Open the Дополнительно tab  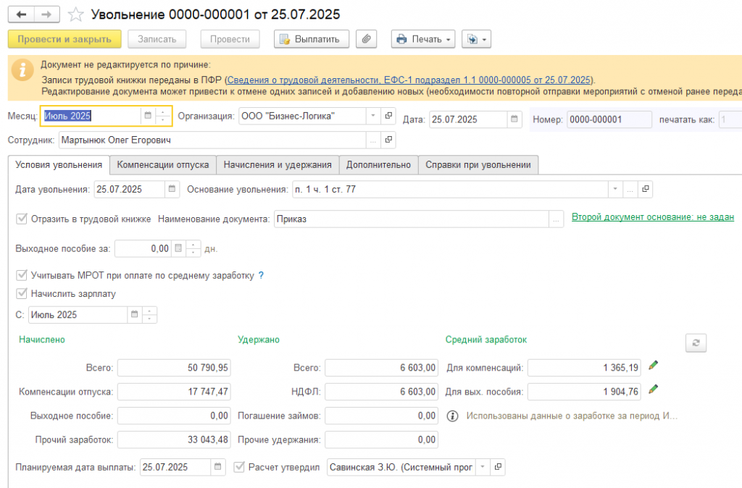pos(378,164)
